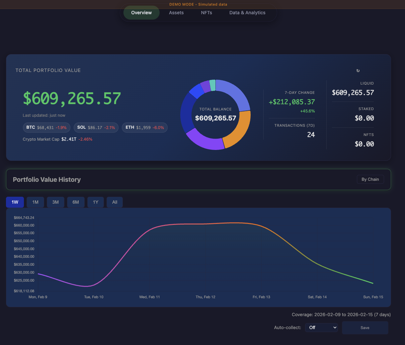Click the BTC price ticker pill

[46, 127]
